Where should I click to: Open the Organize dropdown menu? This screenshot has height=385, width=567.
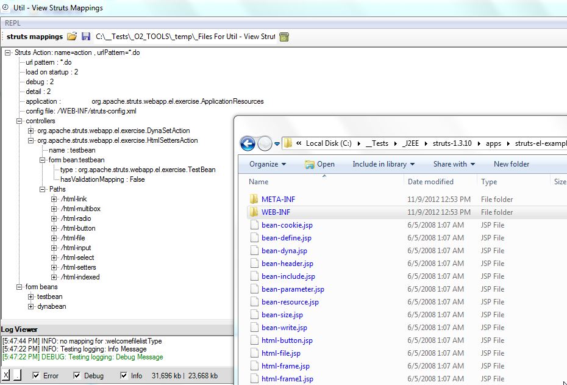pyautogui.click(x=268, y=164)
